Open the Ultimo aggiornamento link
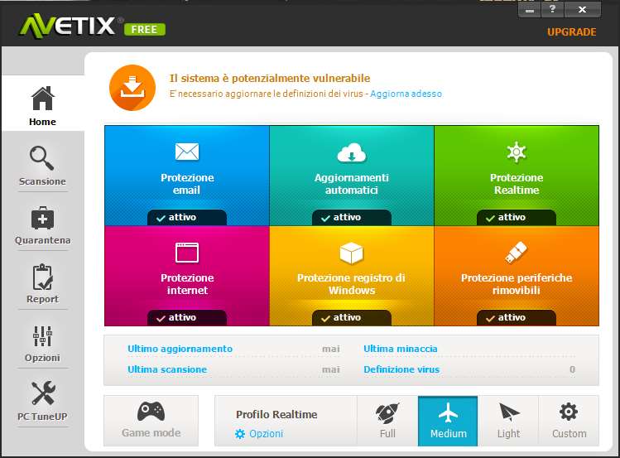The height and width of the screenshot is (458, 620). pos(180,349)
